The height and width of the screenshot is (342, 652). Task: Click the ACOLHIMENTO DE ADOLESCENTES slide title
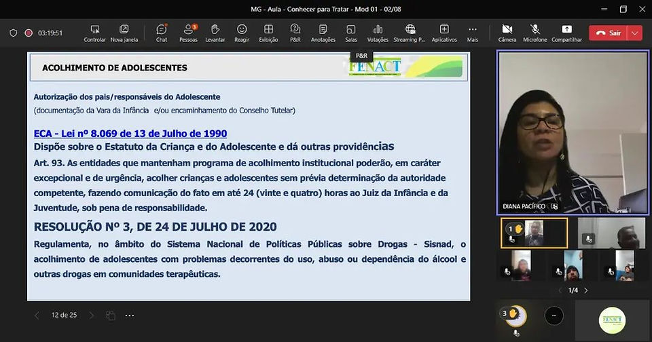pyautogui.click(x=115, y=68)
